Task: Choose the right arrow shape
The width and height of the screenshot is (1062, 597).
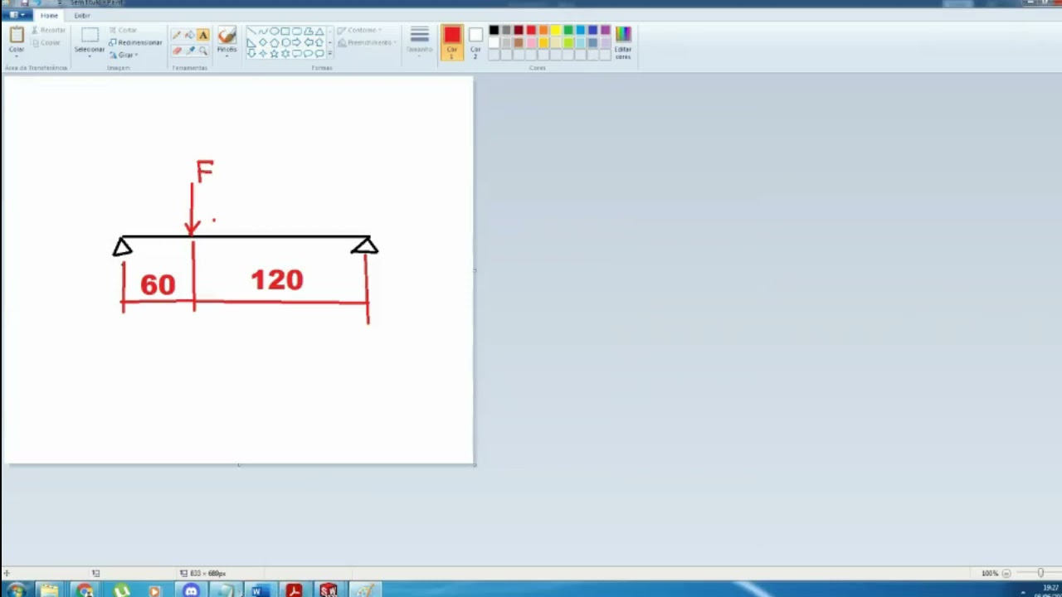Action: coord(297,42)
